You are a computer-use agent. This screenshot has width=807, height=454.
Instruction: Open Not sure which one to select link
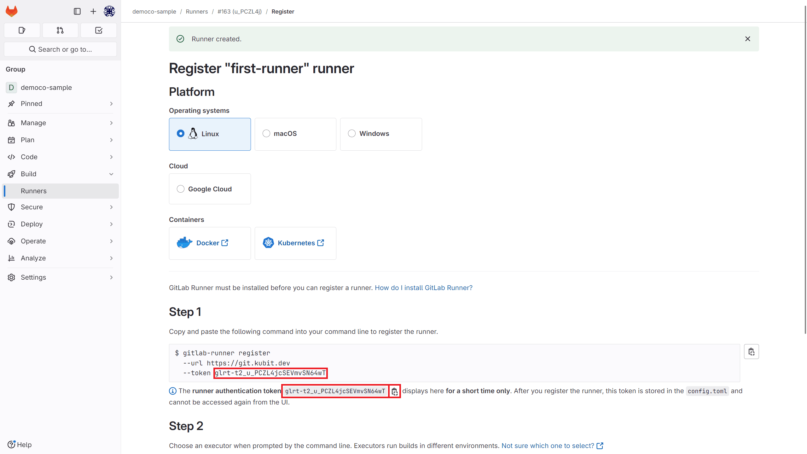tap(552, 446)
